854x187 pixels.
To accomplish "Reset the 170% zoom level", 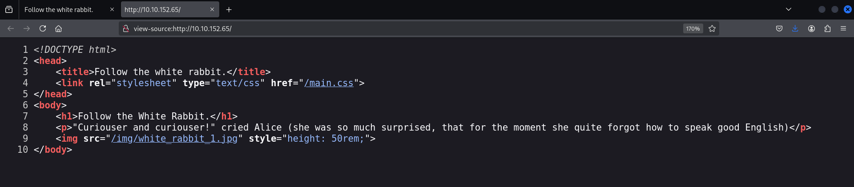I will (x=693, y=28).
